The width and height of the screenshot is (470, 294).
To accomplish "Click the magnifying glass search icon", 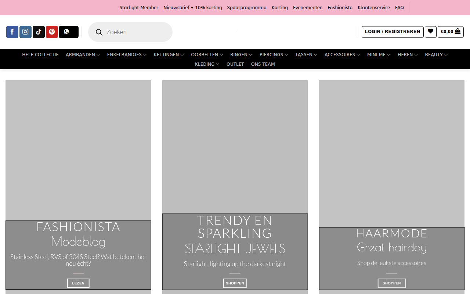I will click(99, 32).
